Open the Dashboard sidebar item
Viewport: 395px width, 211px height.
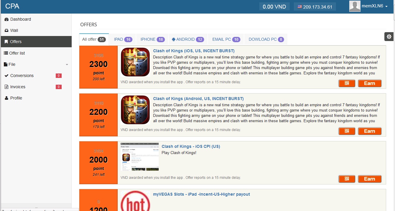click(36, 19)
